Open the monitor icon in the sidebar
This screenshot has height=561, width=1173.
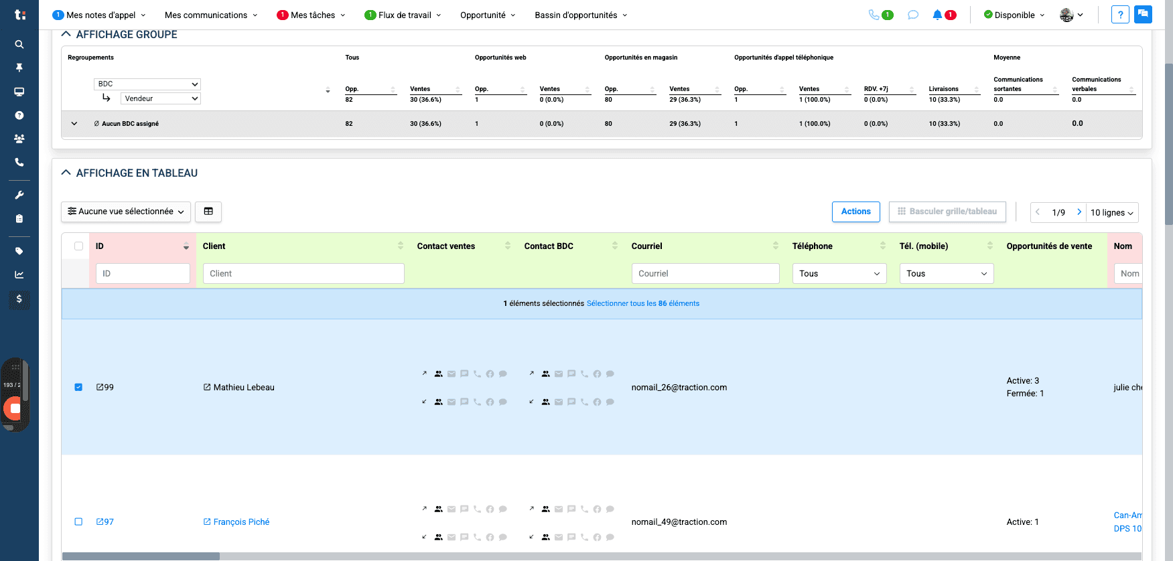(x=19, y=92)
